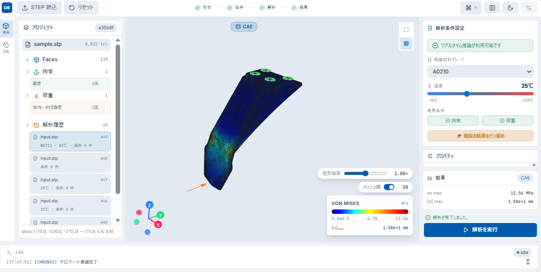
Task: Go to the 結果 step tab
Action: click(299, 7)
